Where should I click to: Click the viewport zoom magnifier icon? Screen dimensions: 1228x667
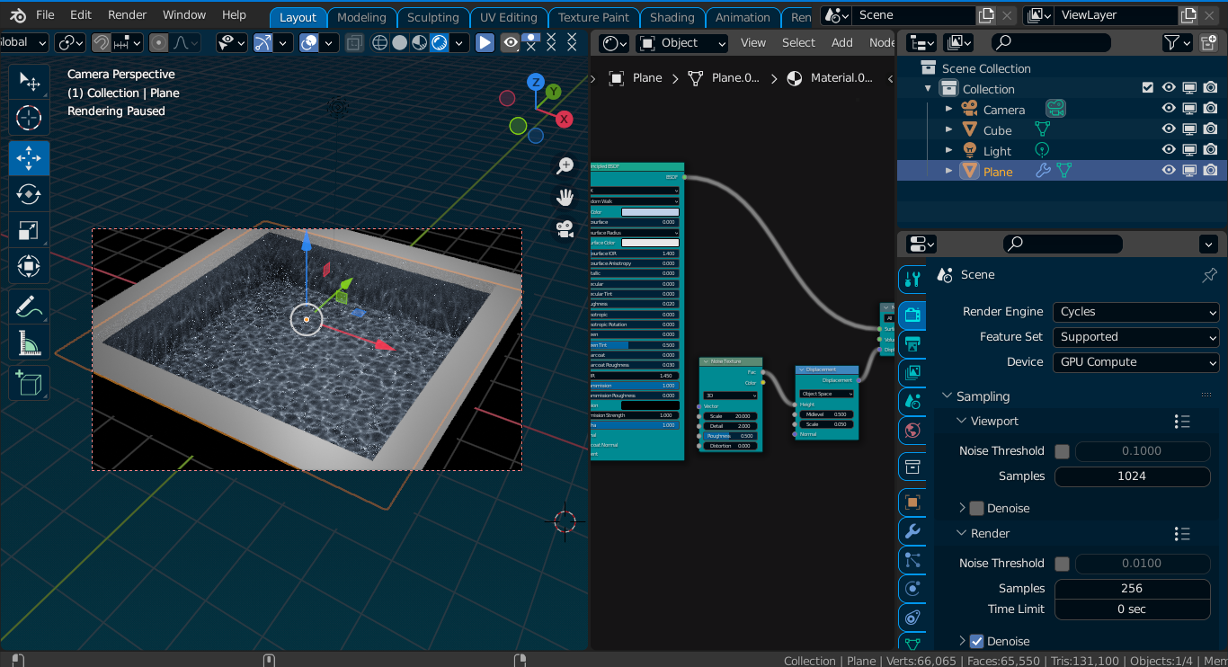pyautogui.click(x=565, y=165)
